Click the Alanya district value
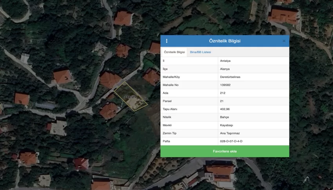 [225, 69]
